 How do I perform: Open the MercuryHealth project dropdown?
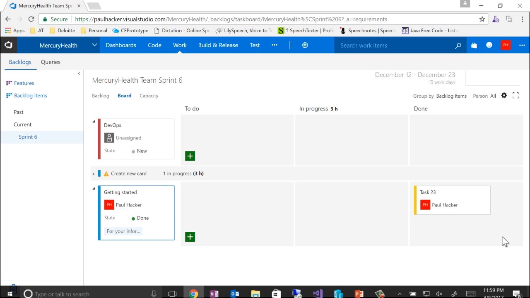[x=94, y=45]
